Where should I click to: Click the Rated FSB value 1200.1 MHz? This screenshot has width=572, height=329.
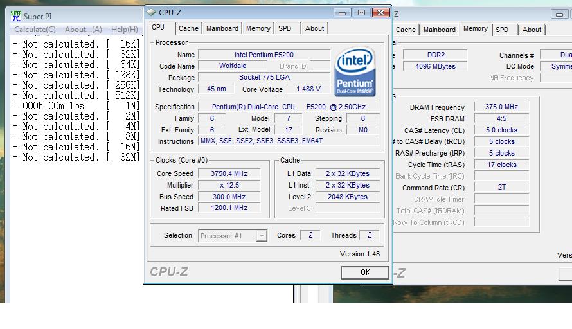coord(229,208)
